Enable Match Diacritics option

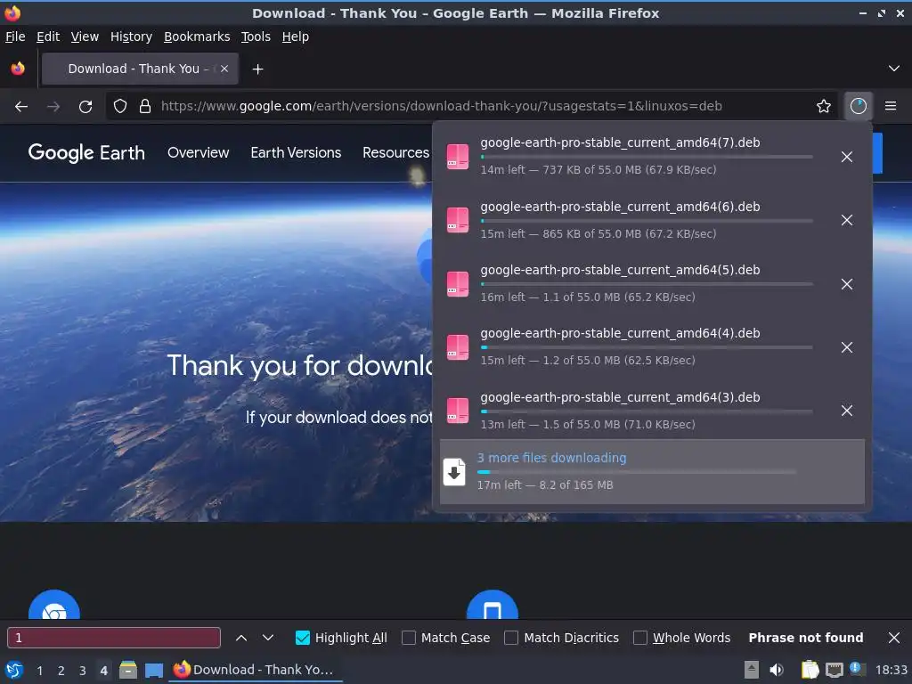pos(511,638)
